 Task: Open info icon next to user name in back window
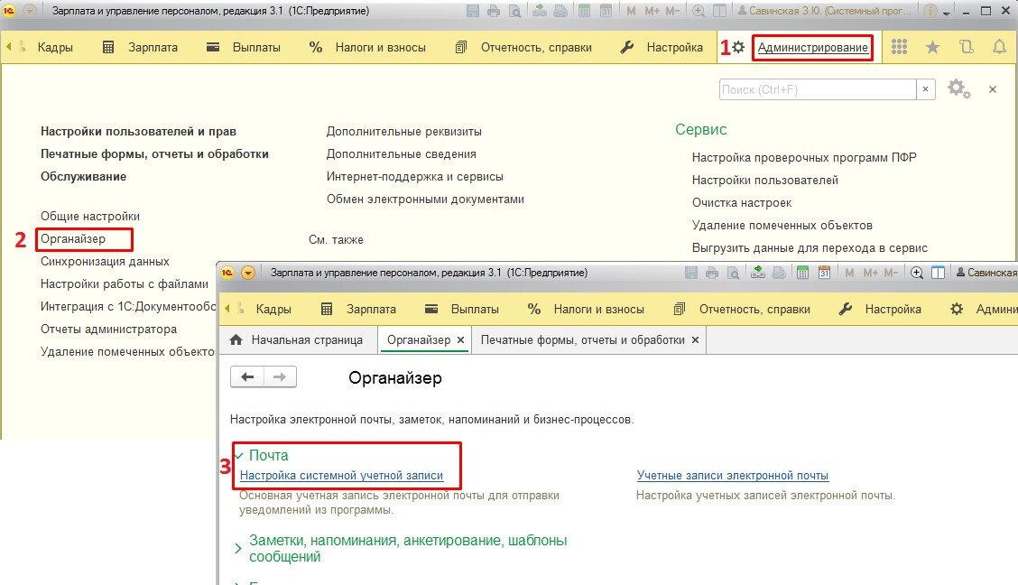coord(930,11)
